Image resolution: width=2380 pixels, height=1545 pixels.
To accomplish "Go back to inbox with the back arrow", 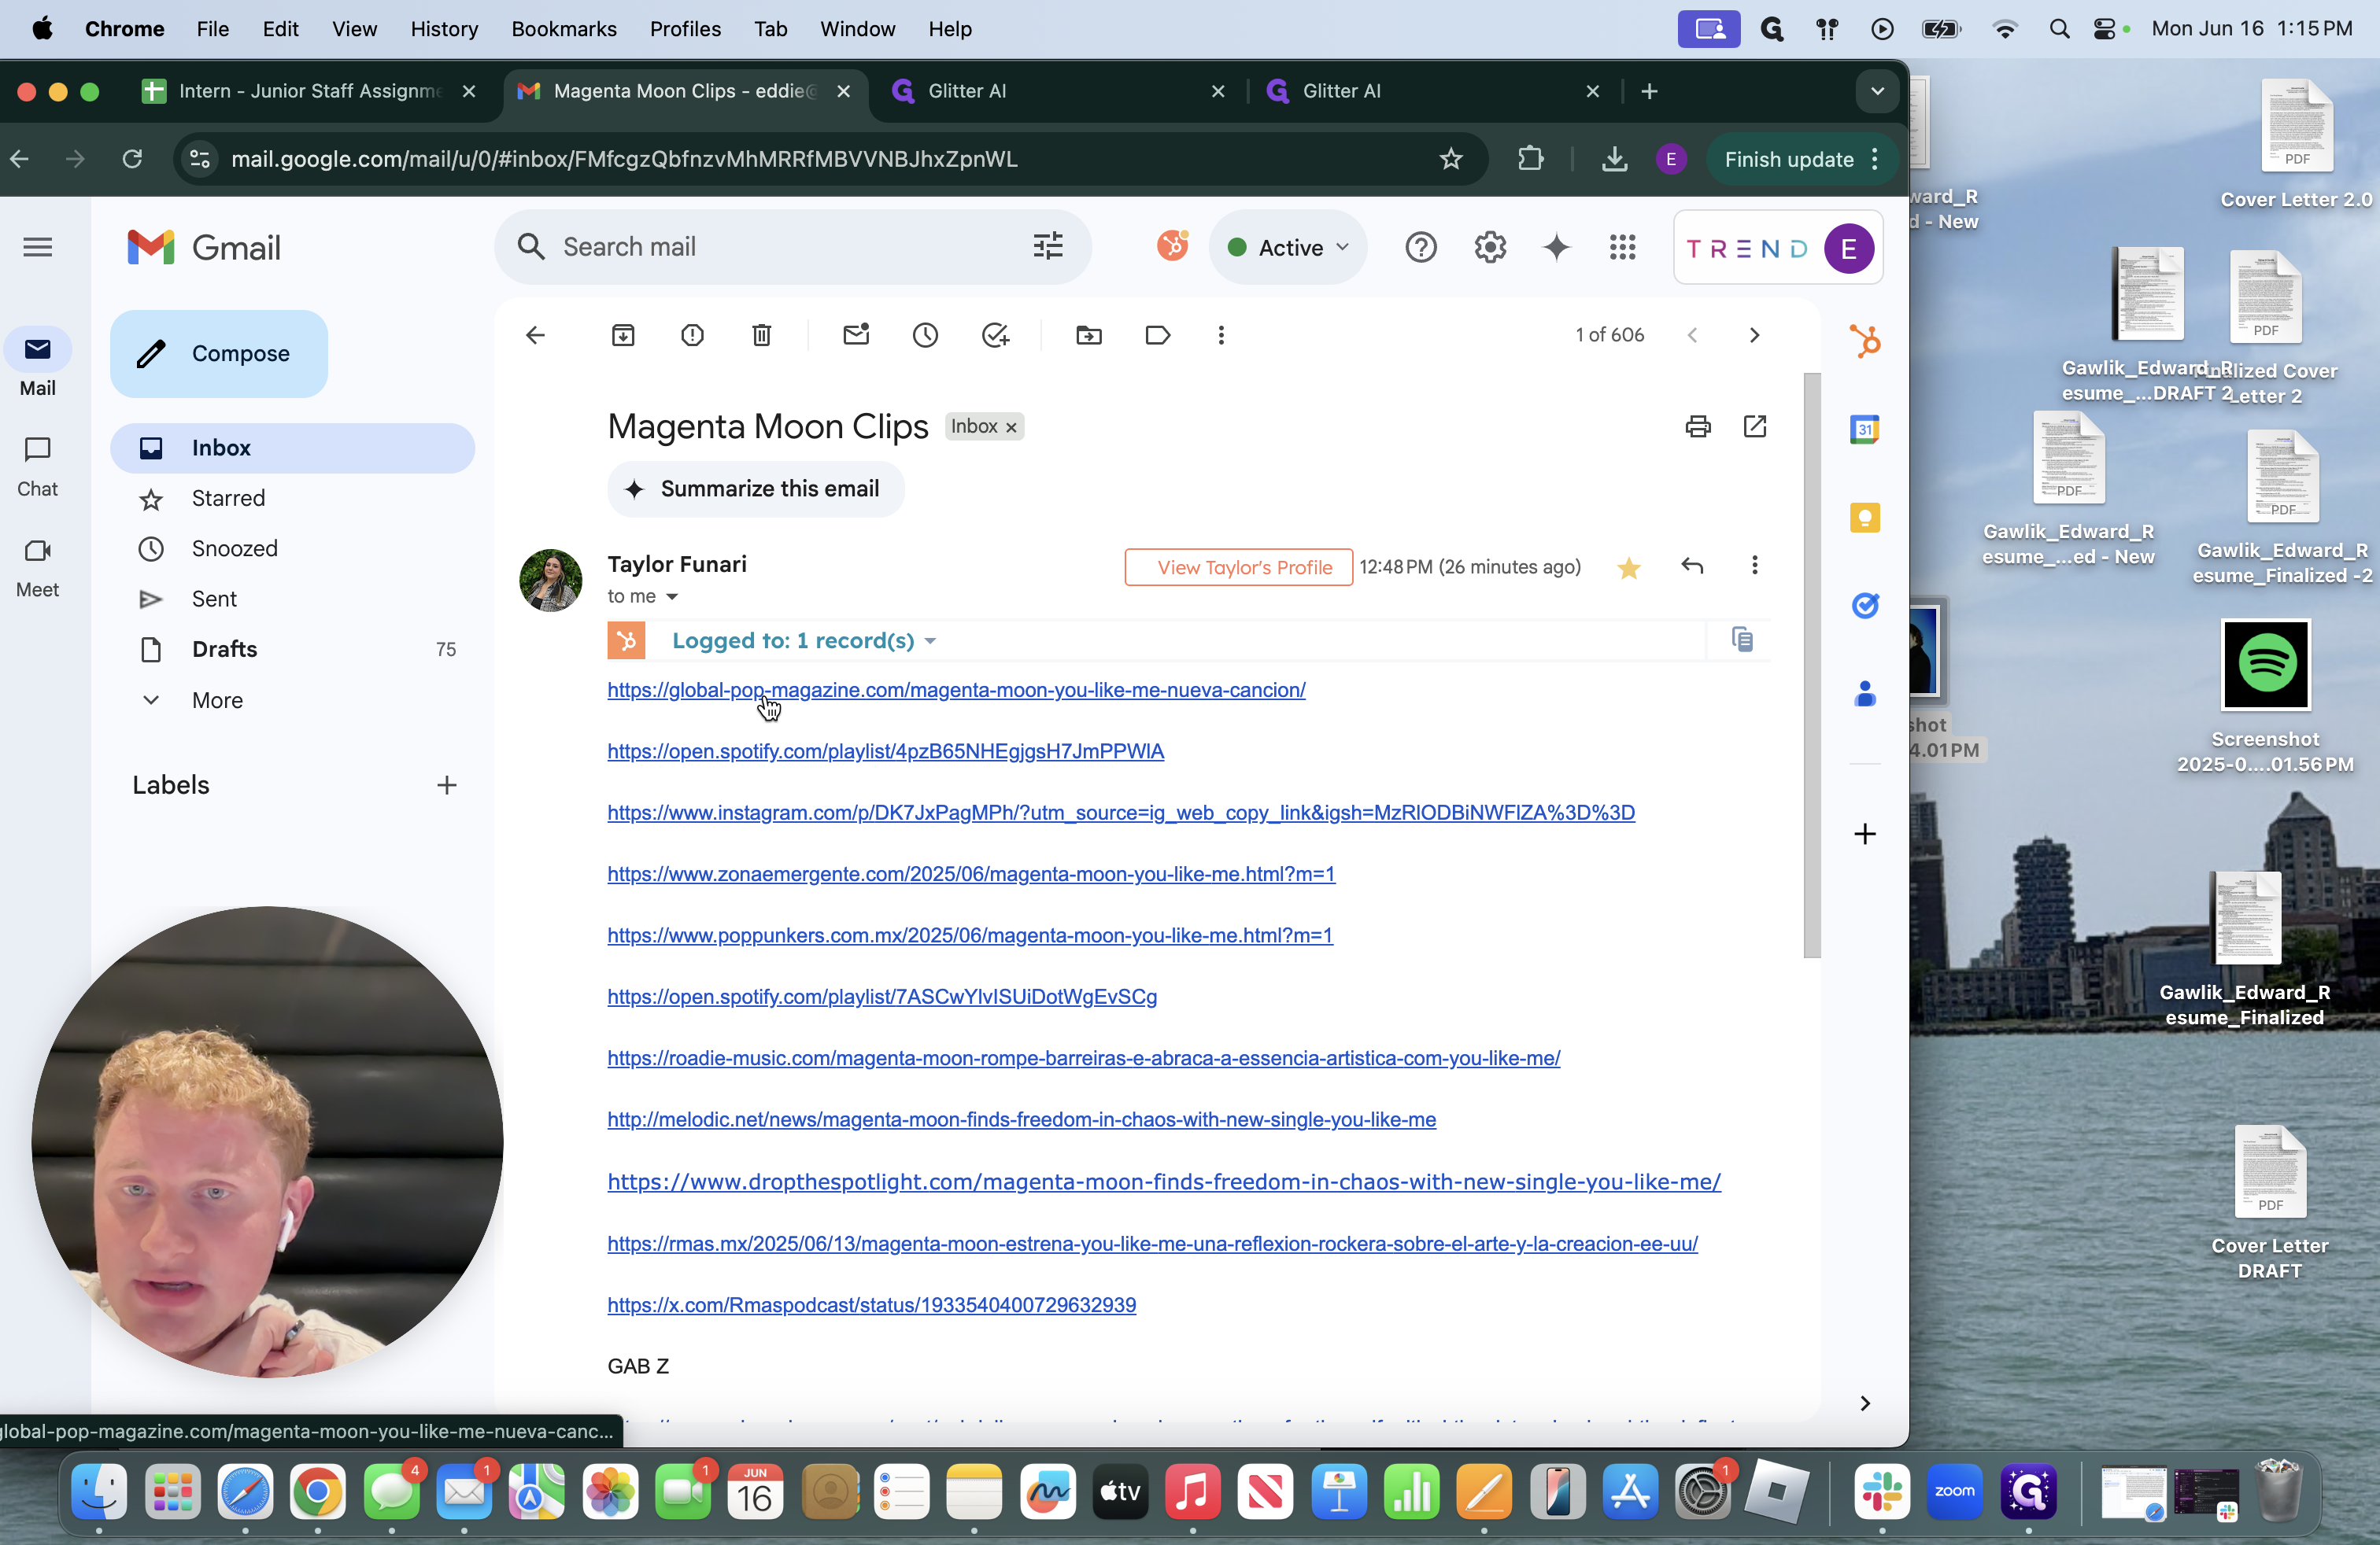I will pyautogui.click(x=536, y=335).
